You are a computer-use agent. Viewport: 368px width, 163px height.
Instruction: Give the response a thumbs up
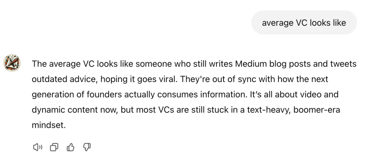pyautogui.click(x=70, y=147)
